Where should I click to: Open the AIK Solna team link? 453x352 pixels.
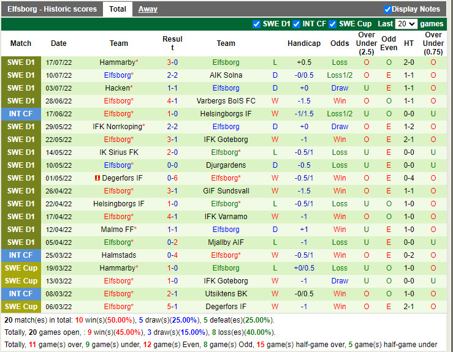pos(226,75)
